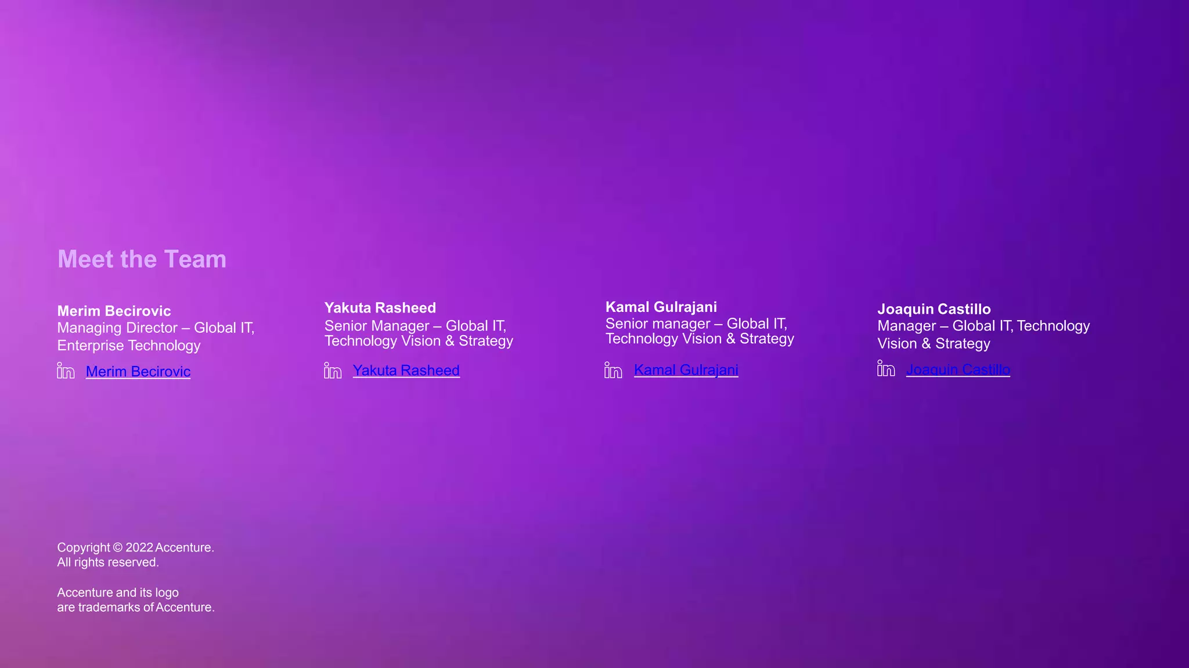Click LinkedIn icon next to Joaquin Castillo link

886,369
